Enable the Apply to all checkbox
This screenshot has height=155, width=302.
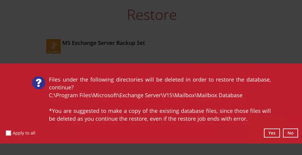coord(8,133)
